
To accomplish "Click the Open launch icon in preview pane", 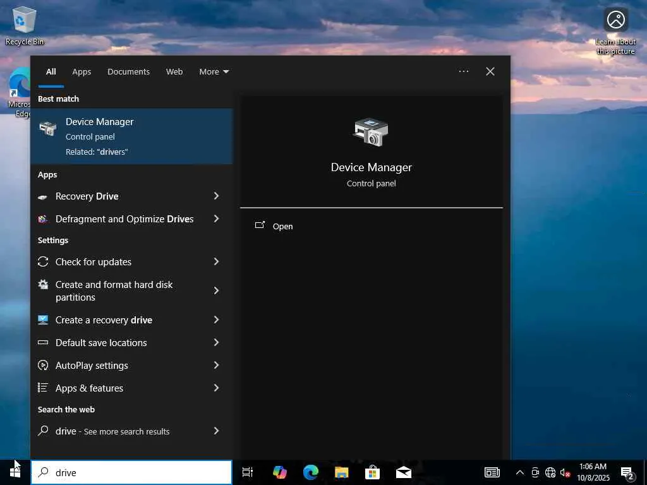I will coord(260,225).
